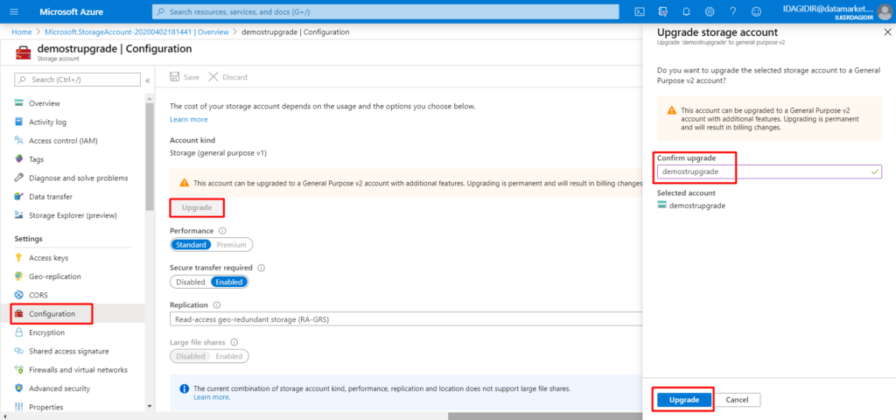This screenshot has height=420, width=896.
Task: Open the Help question mark icon
Action: (x=733, y=11)
